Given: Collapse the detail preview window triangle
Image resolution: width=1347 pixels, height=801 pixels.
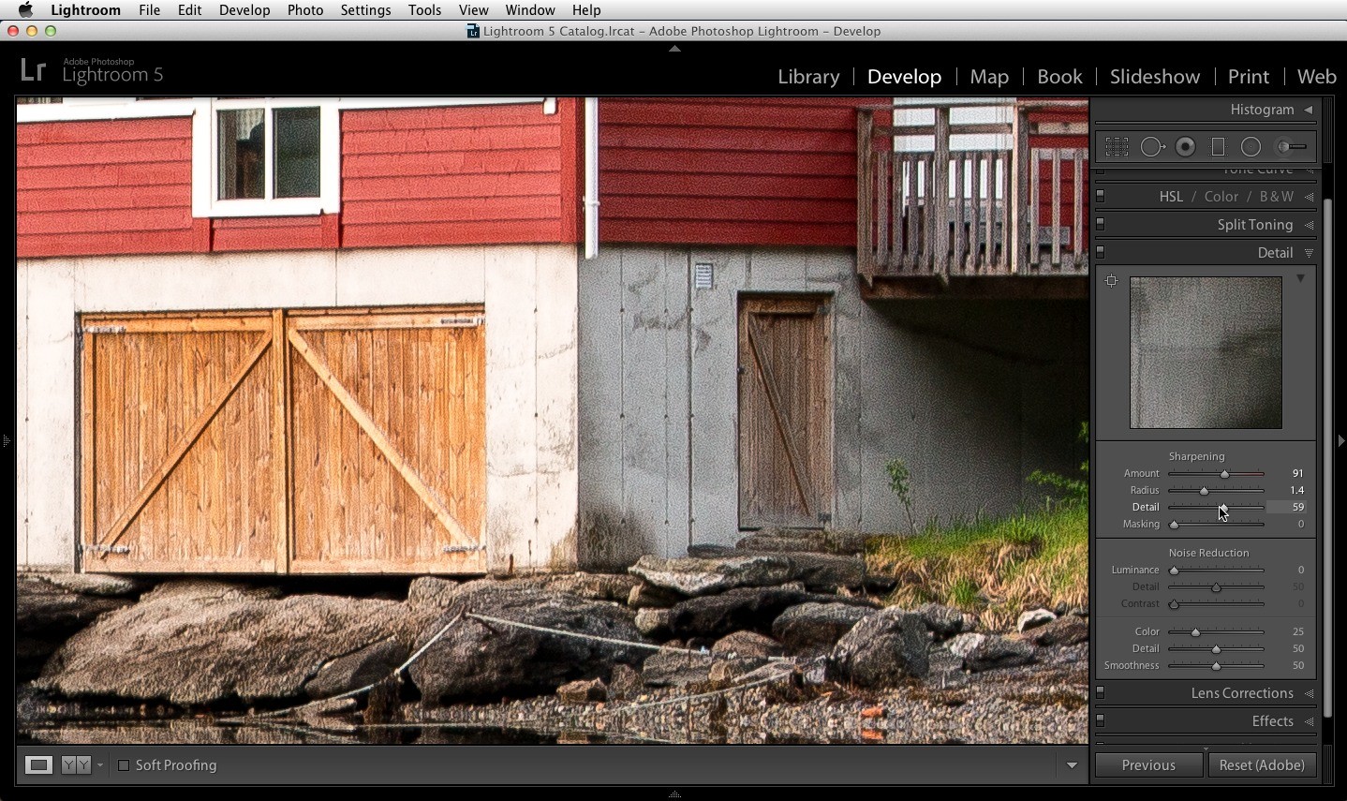Looking at the screenshot, I should (x=1300, y=279).
